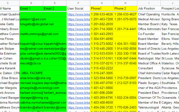Select the Syracuse location cell

[x=170, y=68]
